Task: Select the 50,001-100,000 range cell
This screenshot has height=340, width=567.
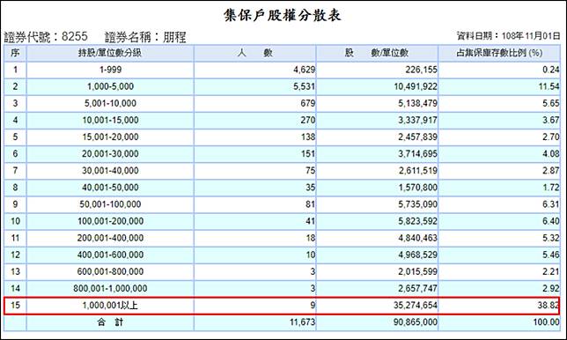Action: pos(110,204)
